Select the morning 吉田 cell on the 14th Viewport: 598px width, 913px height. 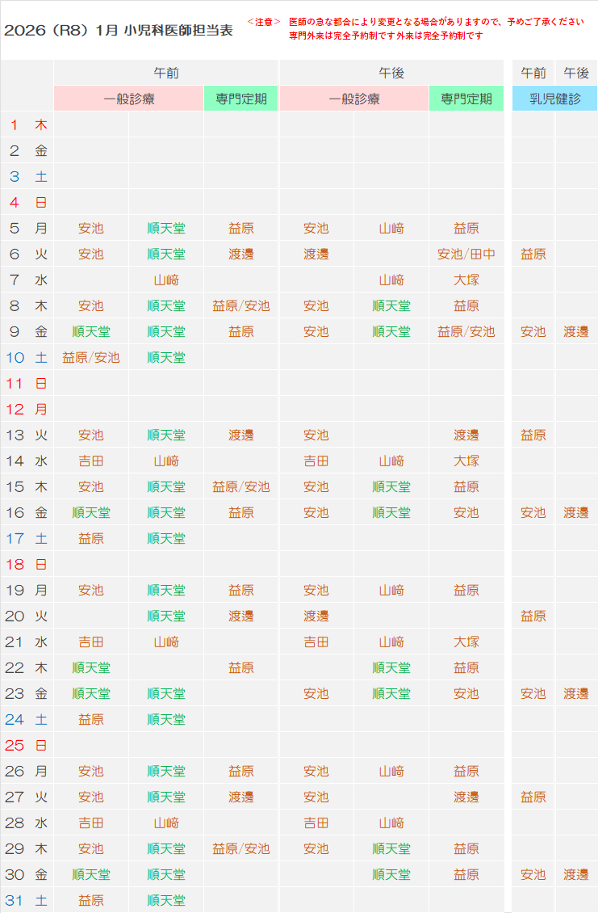90,461
